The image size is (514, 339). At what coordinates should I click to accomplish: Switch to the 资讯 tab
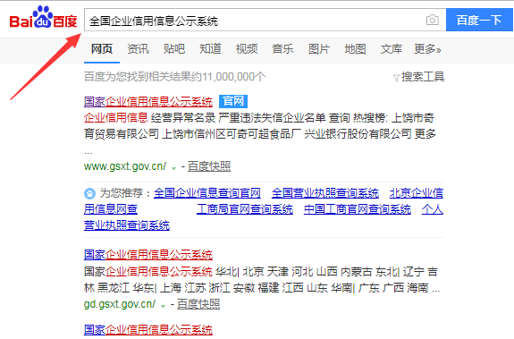138,49
